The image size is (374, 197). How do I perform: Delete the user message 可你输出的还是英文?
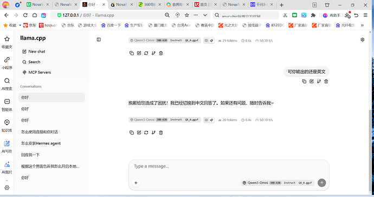pos(326,82)
